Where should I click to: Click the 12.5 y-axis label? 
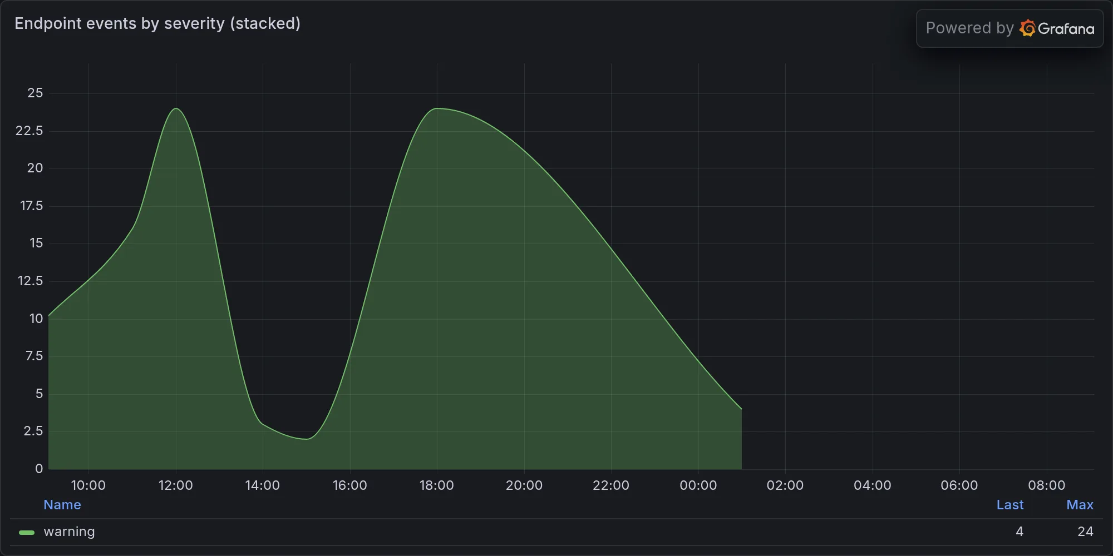[x=31, y=281]
